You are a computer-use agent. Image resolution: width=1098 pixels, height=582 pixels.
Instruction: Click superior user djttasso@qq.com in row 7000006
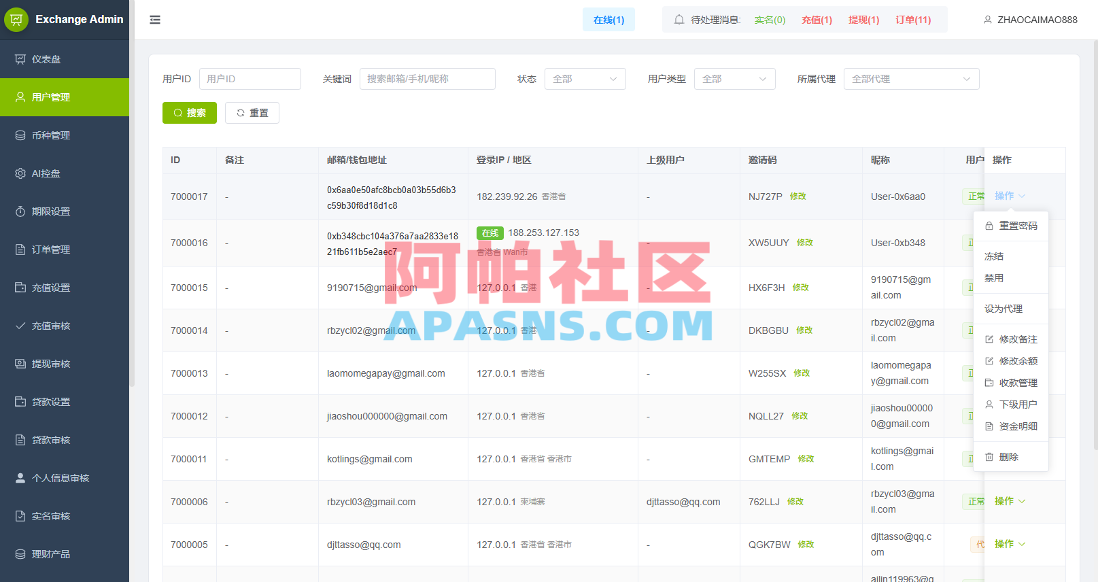coord(683,502)
